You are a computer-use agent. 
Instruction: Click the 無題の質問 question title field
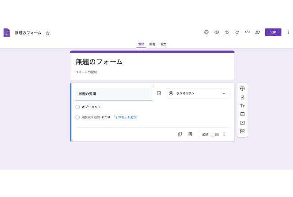click(114, 94)
